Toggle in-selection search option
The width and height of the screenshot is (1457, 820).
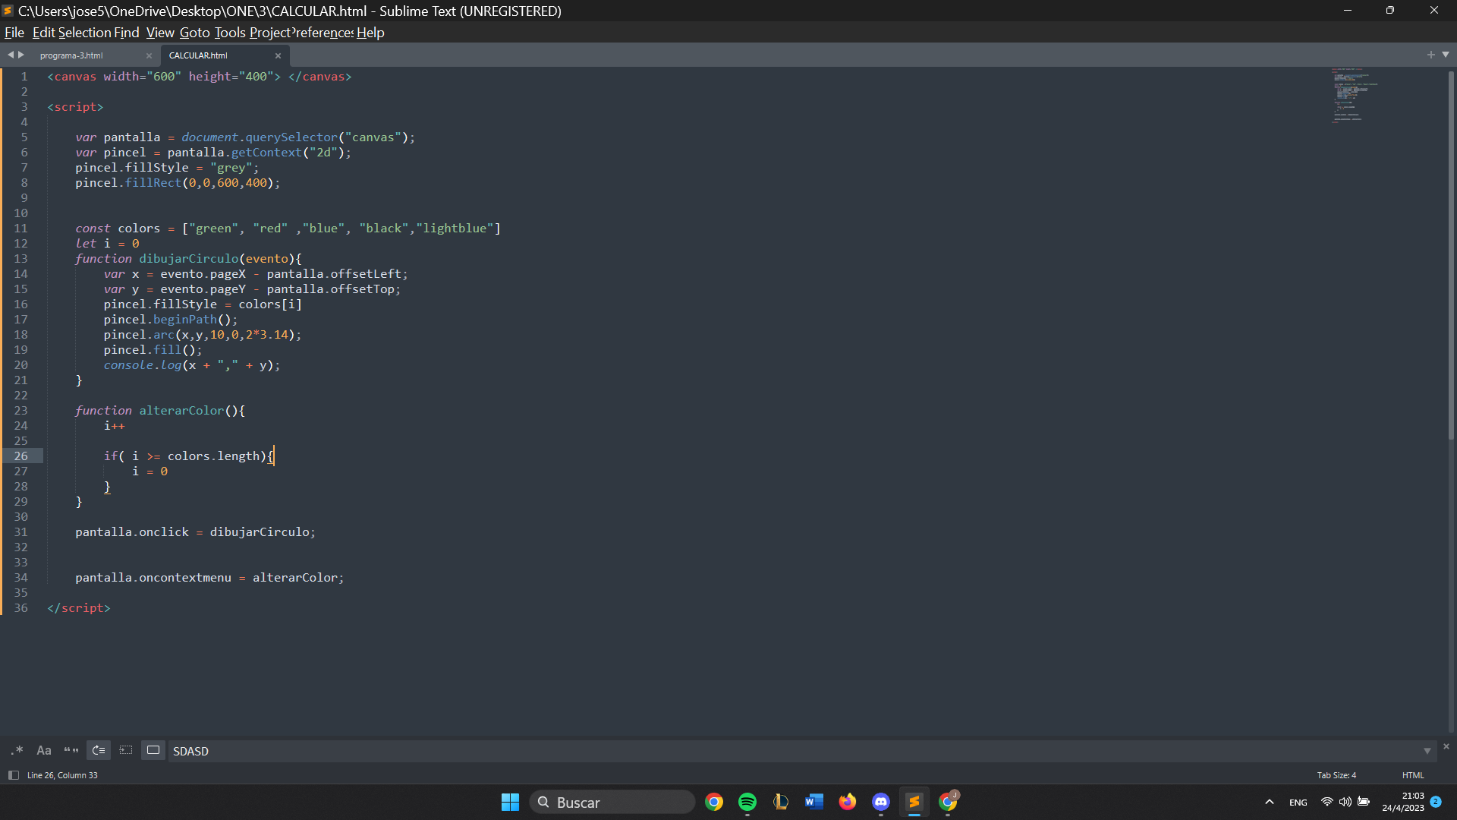pos(126,750)
